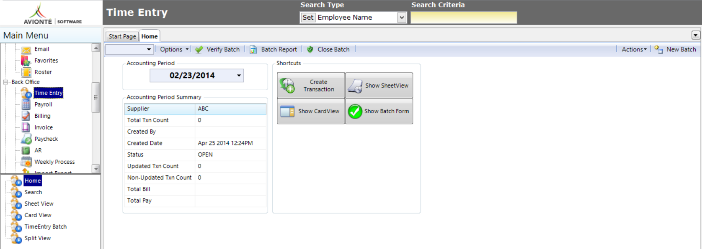
Task: Click the Verify Batch toolbar button
Action: [x=217, y=49]
